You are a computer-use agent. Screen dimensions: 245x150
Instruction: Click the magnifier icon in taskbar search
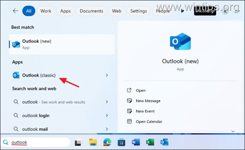click(x=6, y=142)
